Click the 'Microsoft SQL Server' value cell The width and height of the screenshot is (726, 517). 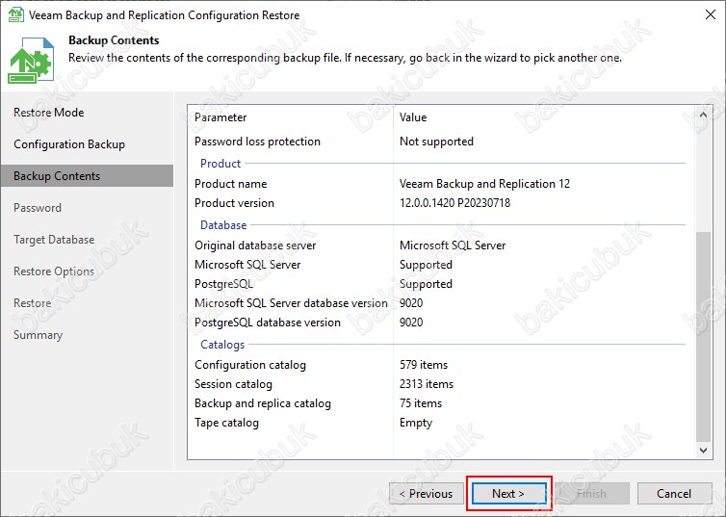tap(453, 246)
